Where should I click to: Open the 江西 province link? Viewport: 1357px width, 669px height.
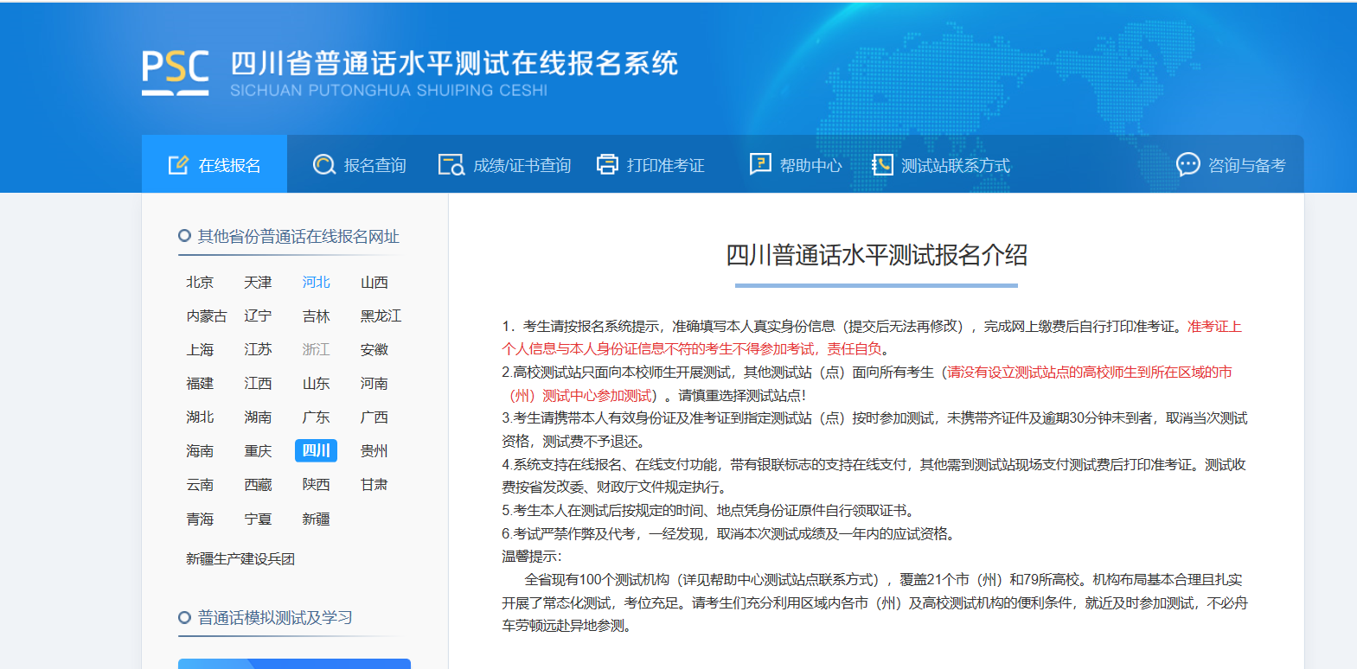[x=258, y=384]
